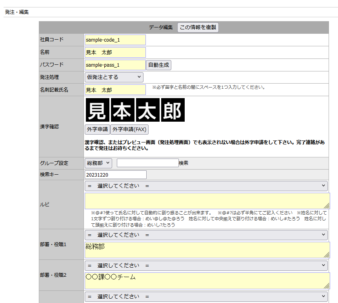
Task: Open the 部署・役職2 selection dropdown
Action: tap(206, 266)
